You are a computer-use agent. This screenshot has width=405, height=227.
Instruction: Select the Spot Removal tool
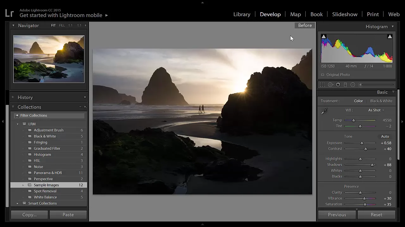click(x=330, y=85)
